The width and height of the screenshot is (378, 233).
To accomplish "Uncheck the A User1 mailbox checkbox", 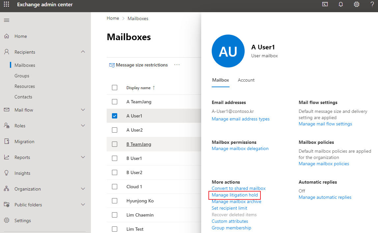I will (115, 116).
